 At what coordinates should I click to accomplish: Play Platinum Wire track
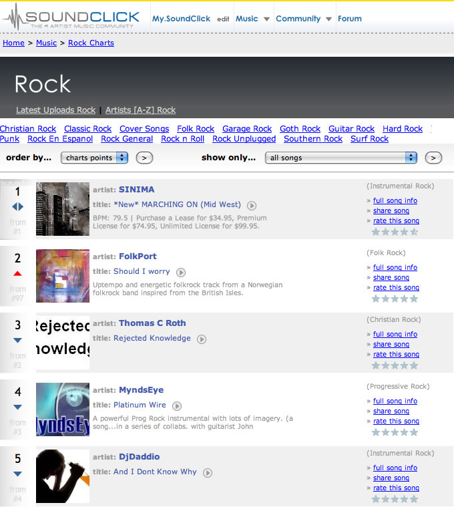click(177, 406)
